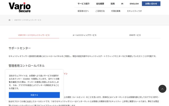169x106 pixels.
Task: Open the 会社概要 menu
Action: (100, 4)
